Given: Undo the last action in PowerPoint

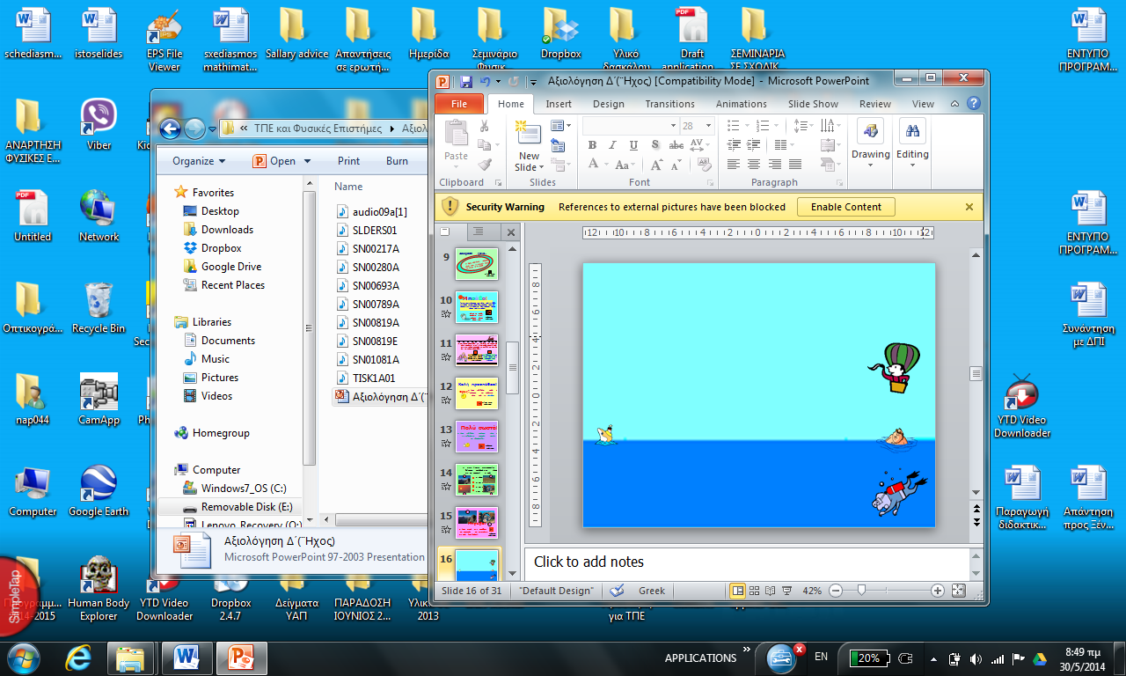Looking at the screenshot, I should [x=485, y=81].
